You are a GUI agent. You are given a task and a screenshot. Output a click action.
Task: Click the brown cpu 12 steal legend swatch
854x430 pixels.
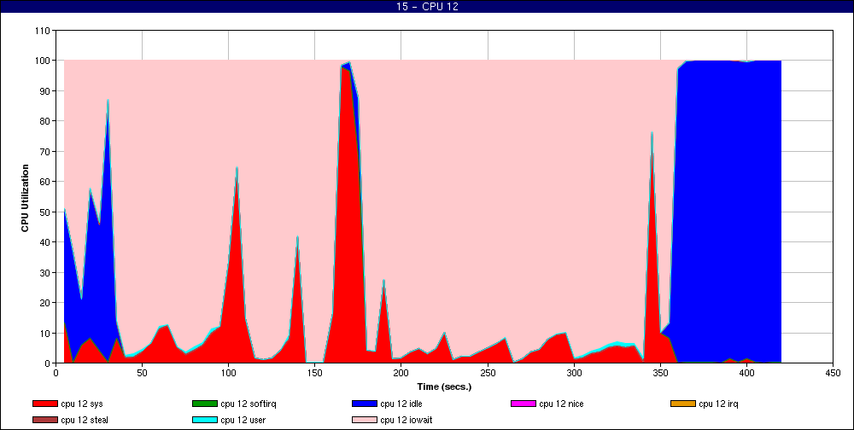(44, 421)
